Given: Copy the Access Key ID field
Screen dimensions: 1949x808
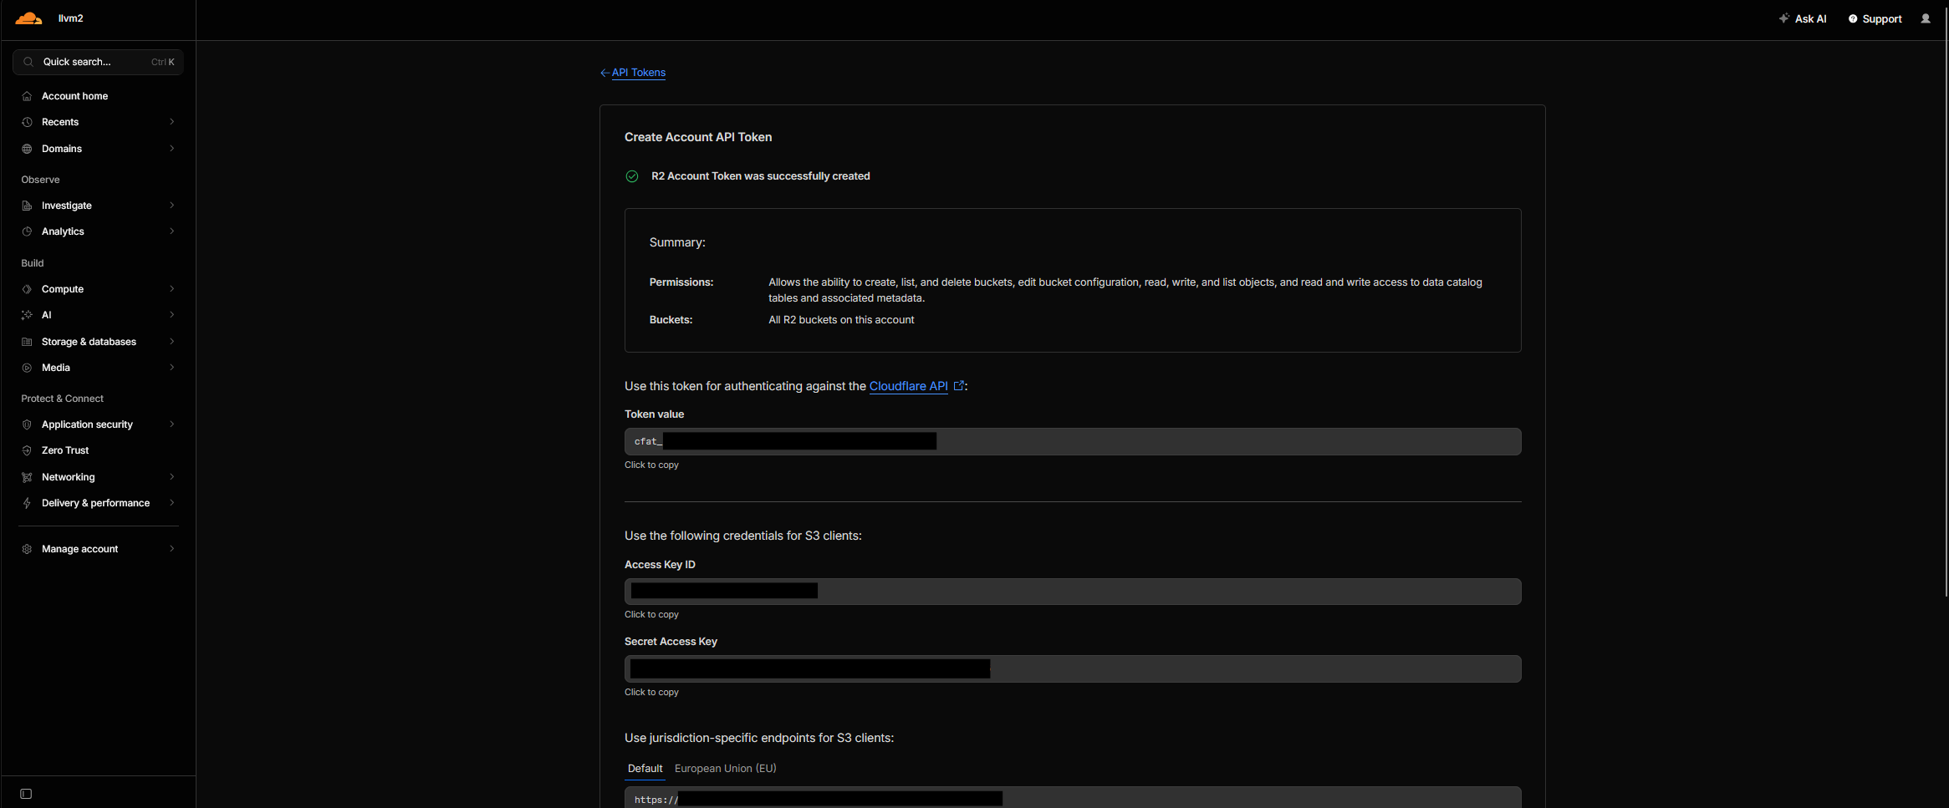Looking at the screenshot, I should coord(1073,592).
